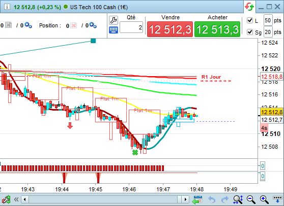
Task: Open trading settings wrench icon
Action: tap(113, 20)
